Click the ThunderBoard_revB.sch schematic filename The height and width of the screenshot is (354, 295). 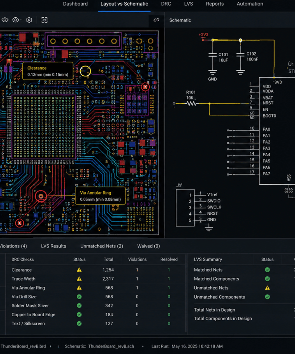(x=111, y=346)
